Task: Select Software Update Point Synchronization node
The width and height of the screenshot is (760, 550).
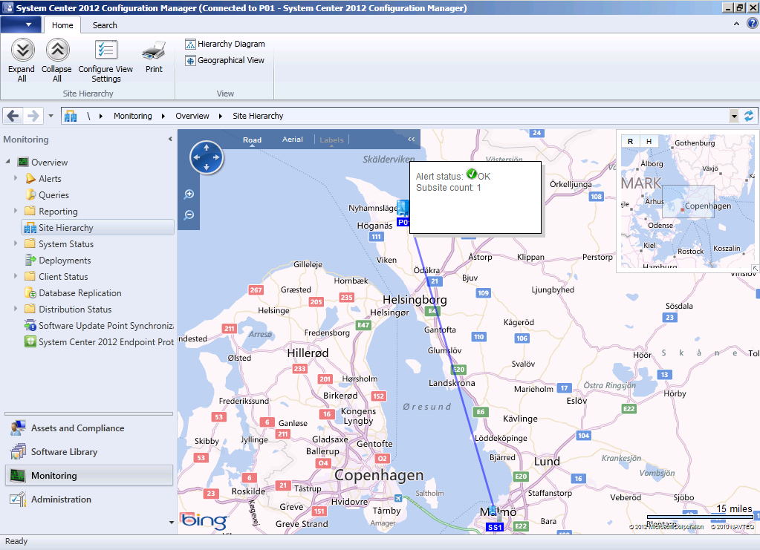Action: tap(99, 326)
